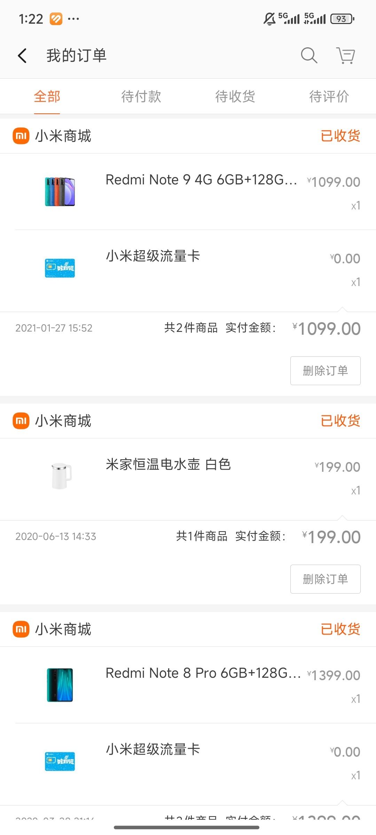Tap the first 小米商城 store logo
Viewport: 376px width, 835px height.
coord(21,136)
